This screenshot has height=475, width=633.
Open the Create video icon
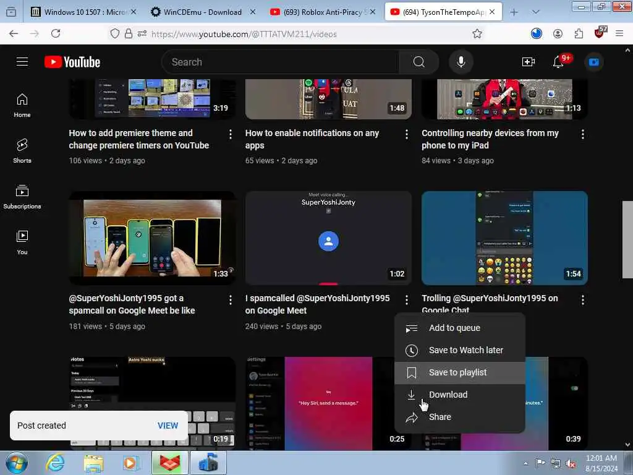click(528, 62)
